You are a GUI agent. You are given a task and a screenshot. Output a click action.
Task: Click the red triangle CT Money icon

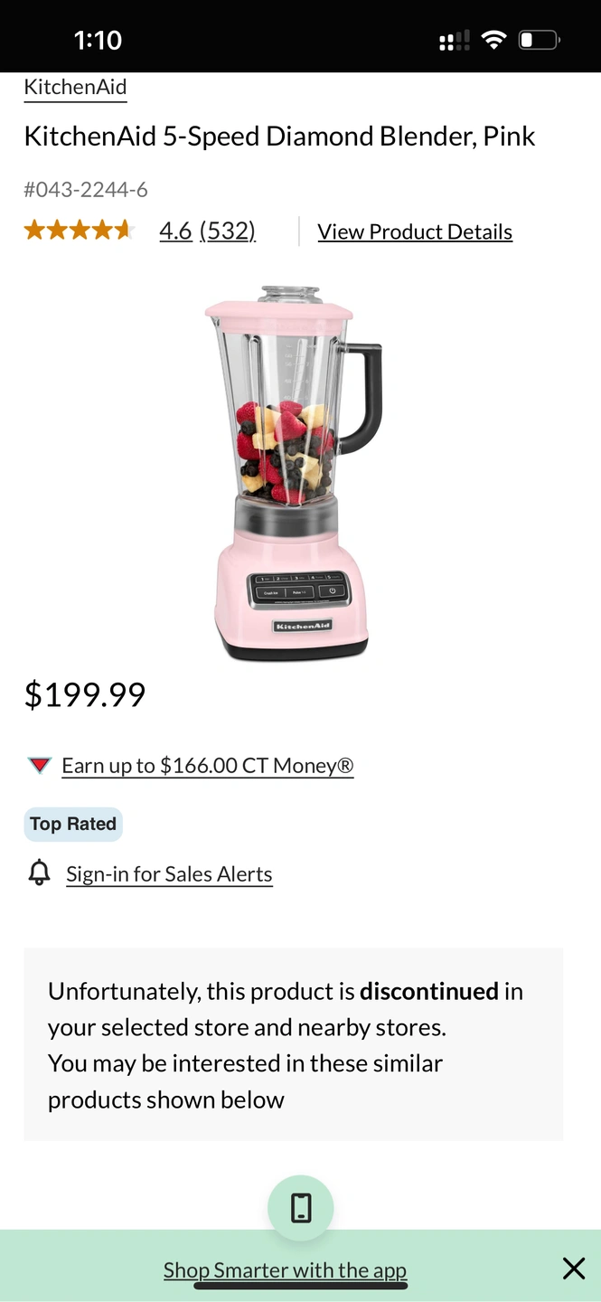pyautogui.click(x=39, y=766)
